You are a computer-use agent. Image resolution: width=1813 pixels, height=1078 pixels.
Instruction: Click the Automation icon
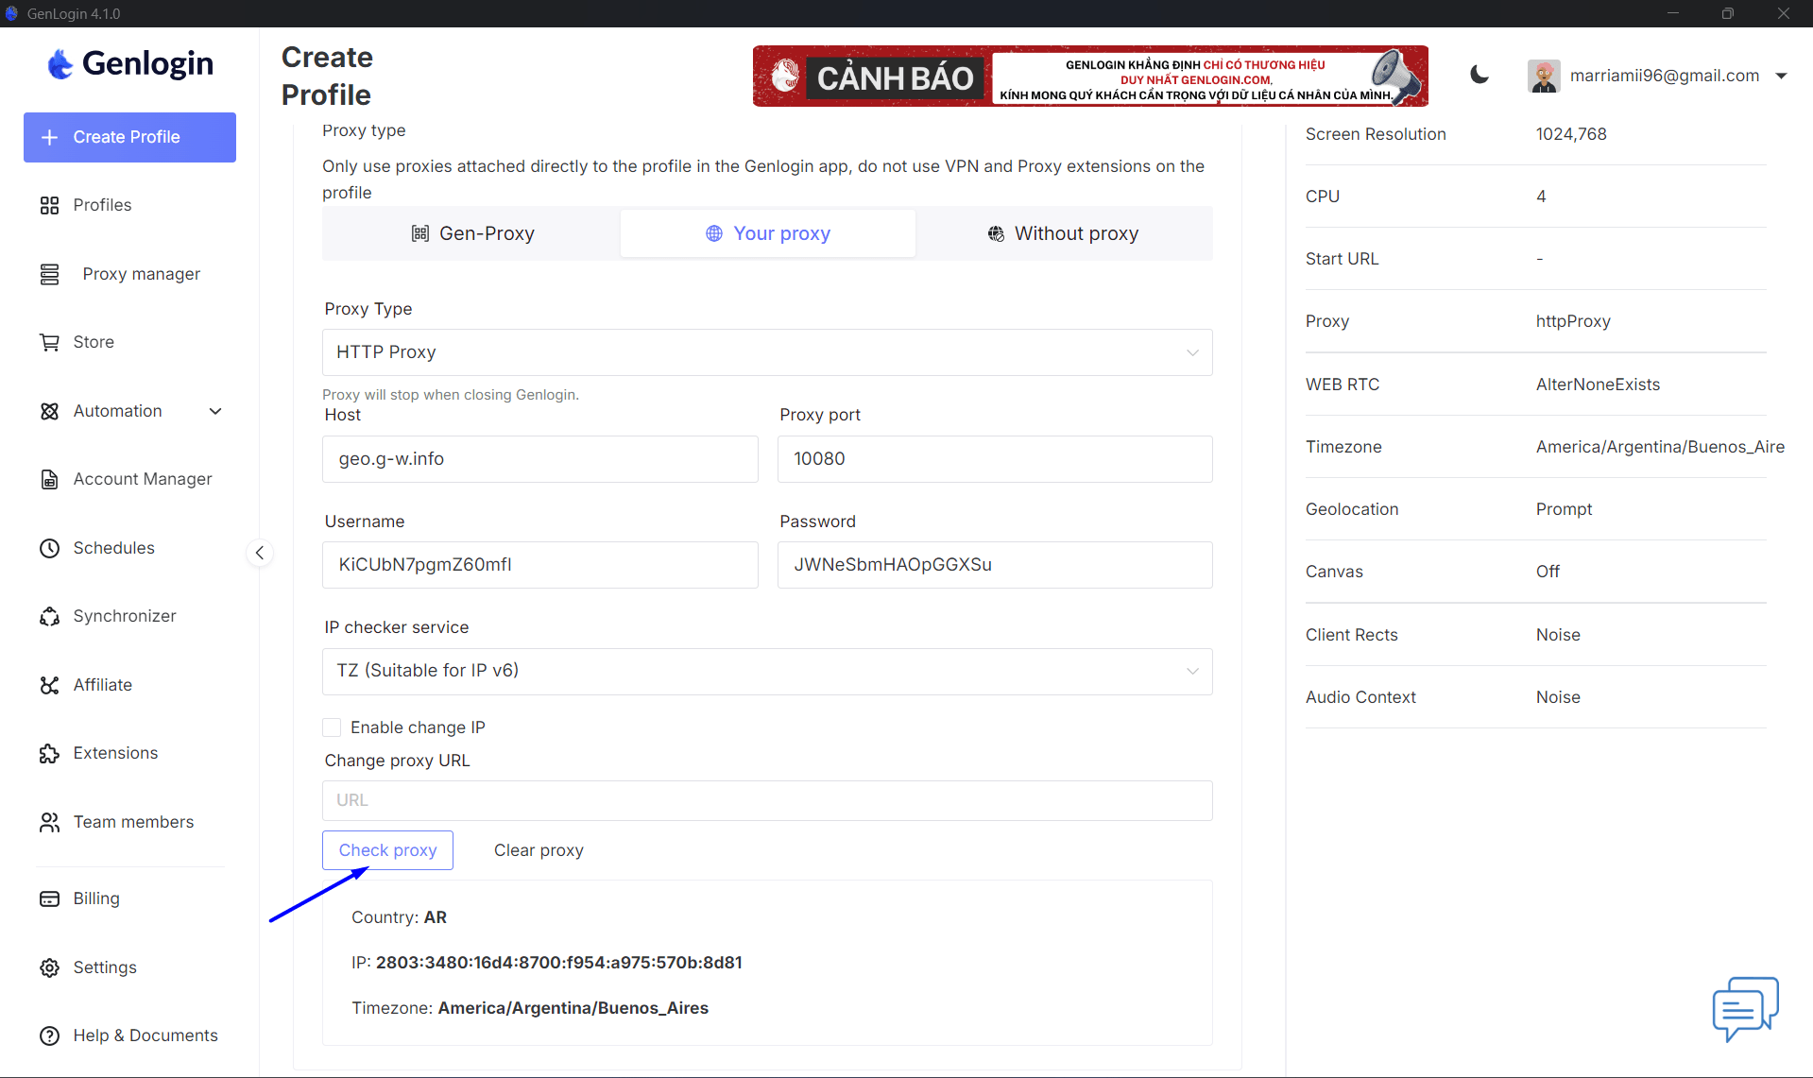coord(49,411)
